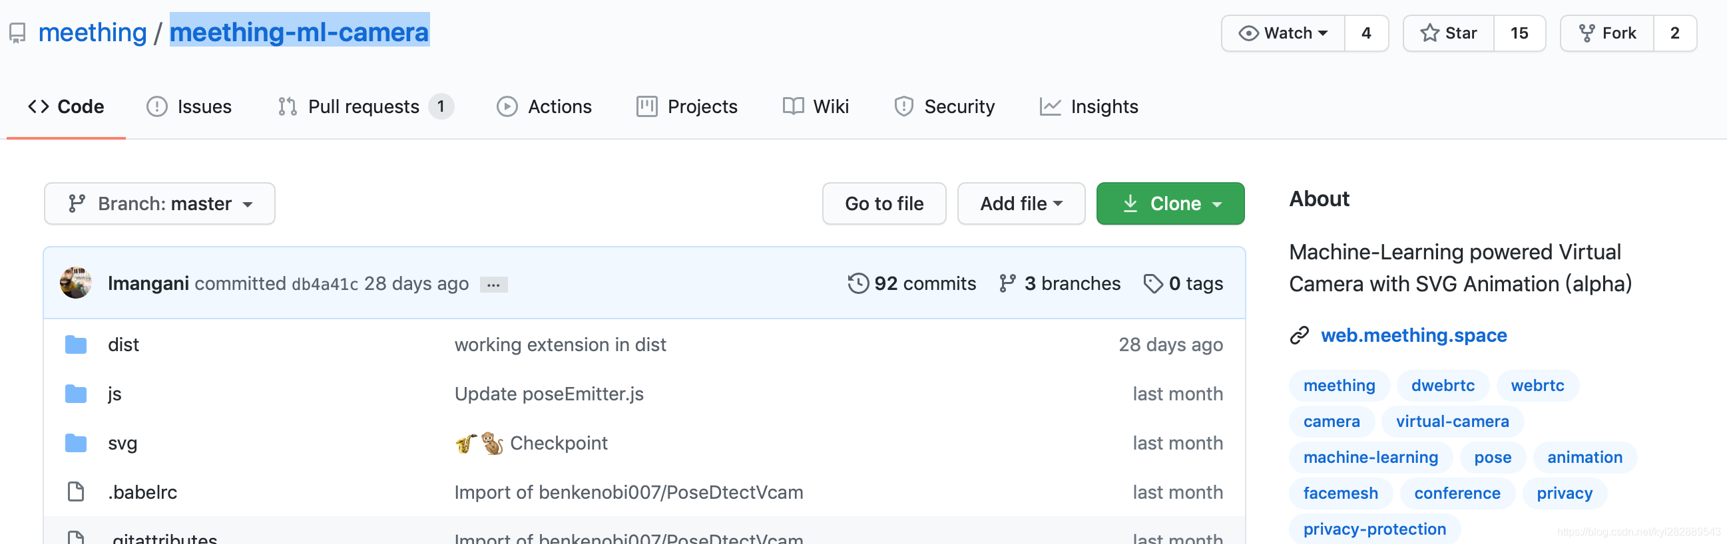Screen dimensions: 1727x544
Task: Click the .babelrc file icon
Action: 76,492
